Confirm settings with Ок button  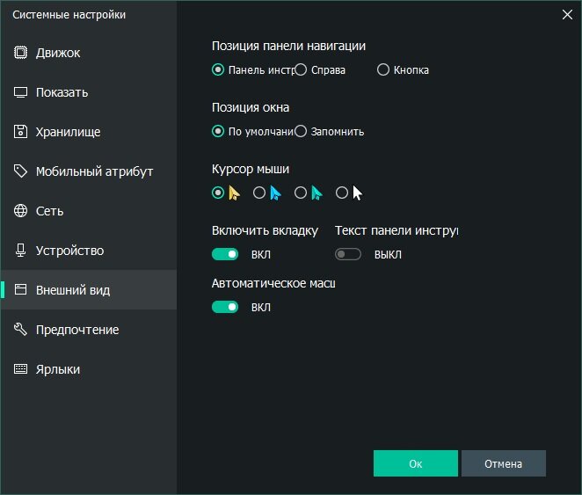click(x=416, y=463)
